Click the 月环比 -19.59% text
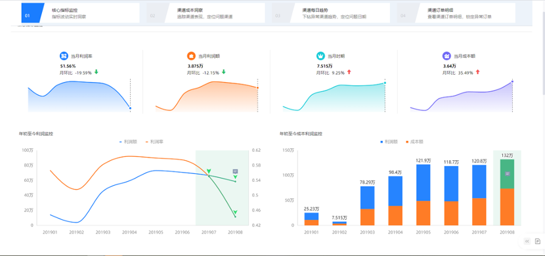This screenshot has height=256, width=545. point(76,73)
